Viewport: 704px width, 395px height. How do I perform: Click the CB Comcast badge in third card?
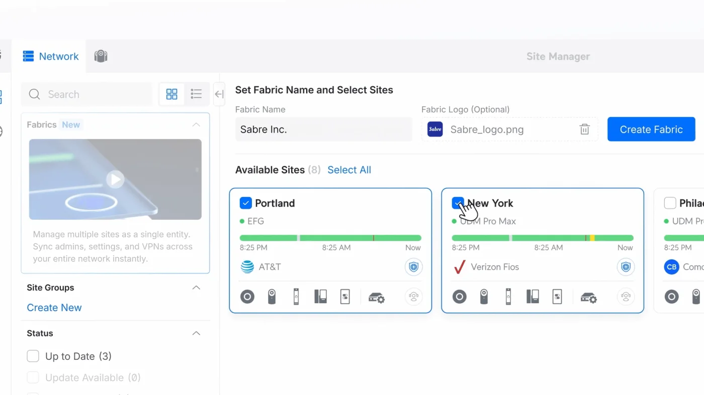671,267
